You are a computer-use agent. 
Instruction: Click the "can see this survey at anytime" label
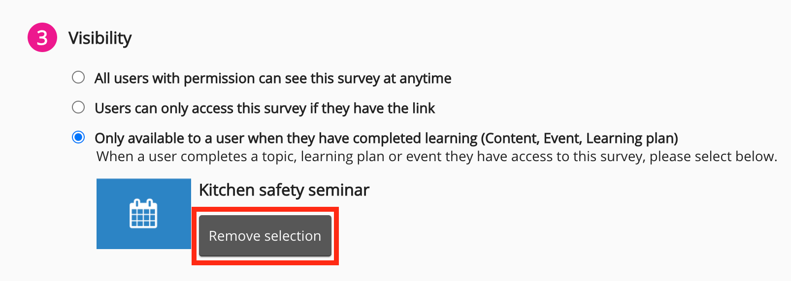[360, 79]
